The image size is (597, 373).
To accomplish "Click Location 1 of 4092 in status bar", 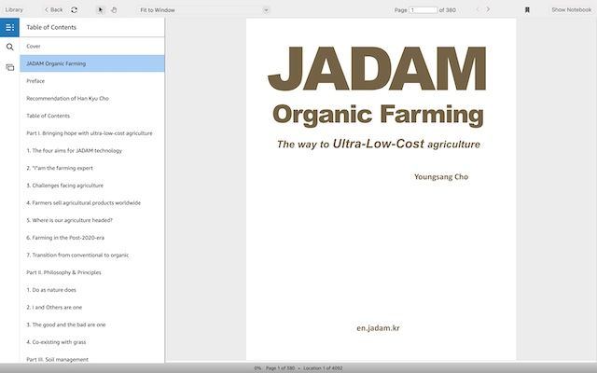I will [323, 368].
